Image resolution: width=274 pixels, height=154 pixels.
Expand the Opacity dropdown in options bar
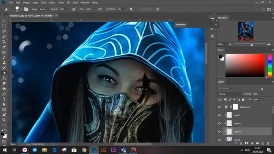pos(68,9)
